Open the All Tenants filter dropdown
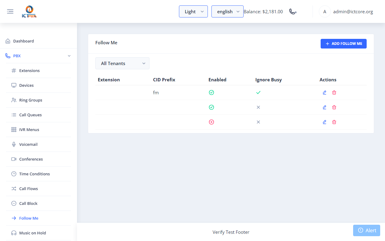The width and height of the screenshot is (385, 241). tap(122, 63)
